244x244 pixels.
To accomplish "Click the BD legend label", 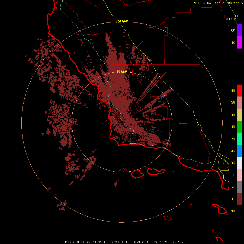I will coord(233,115).
